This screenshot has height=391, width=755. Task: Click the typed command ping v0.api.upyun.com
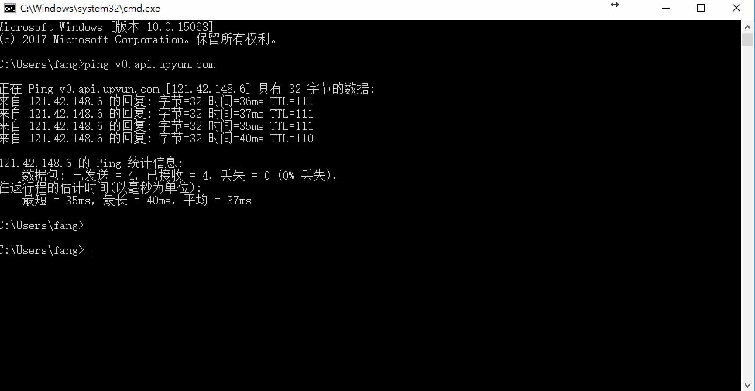[149, 65]
